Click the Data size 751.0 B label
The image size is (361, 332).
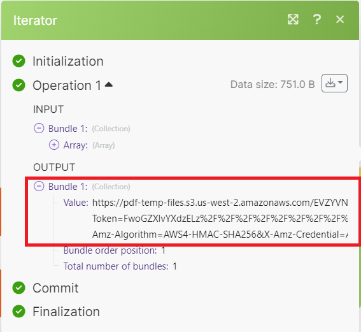click(x=273, y=85)
